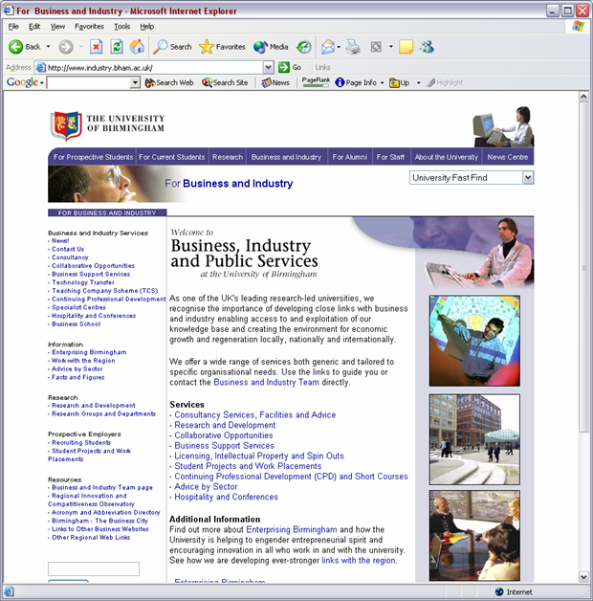Go to the Home page icon

tap(137, 47)
